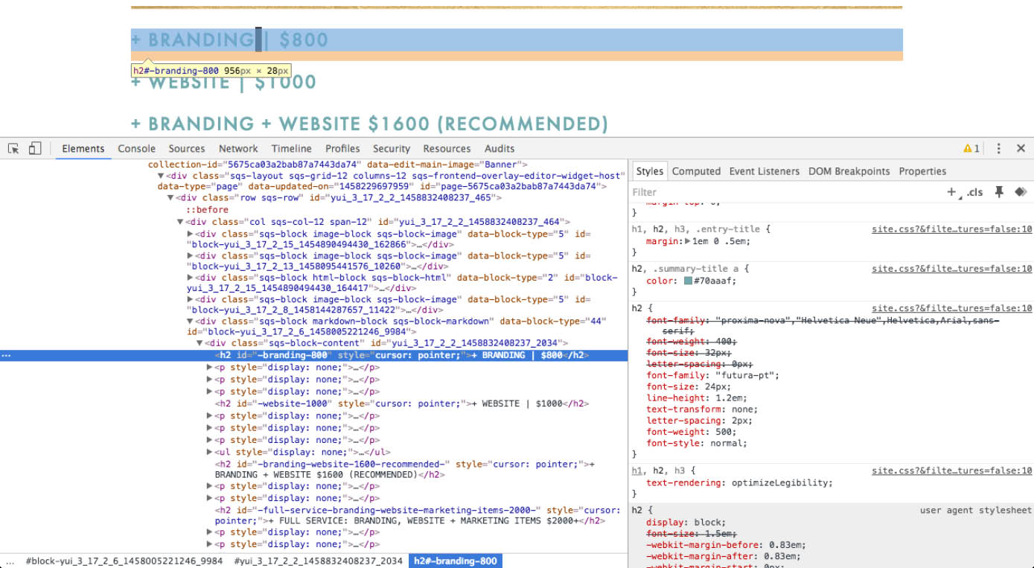Screen dimensions: 1034x568
Task: Expand image-block div ending 11422
Action: pyautogui.click(x=190, y=299)
